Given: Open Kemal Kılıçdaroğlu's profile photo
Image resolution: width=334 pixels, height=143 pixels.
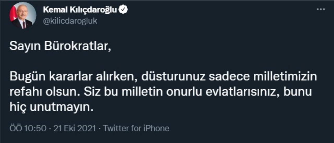Looking at the screenshot, I should pyautogui.click(x=23, y=16).
